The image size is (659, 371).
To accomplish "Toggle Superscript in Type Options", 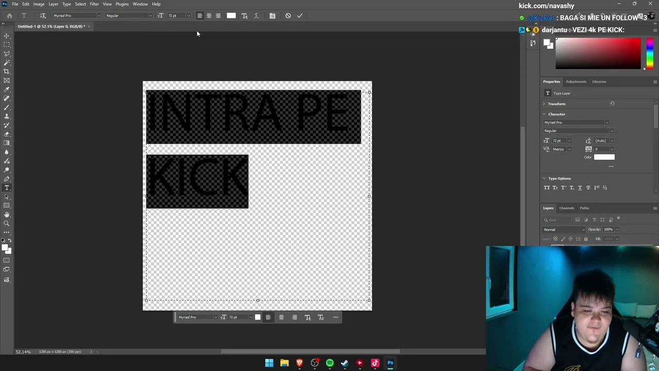I will tap(563, 188).
